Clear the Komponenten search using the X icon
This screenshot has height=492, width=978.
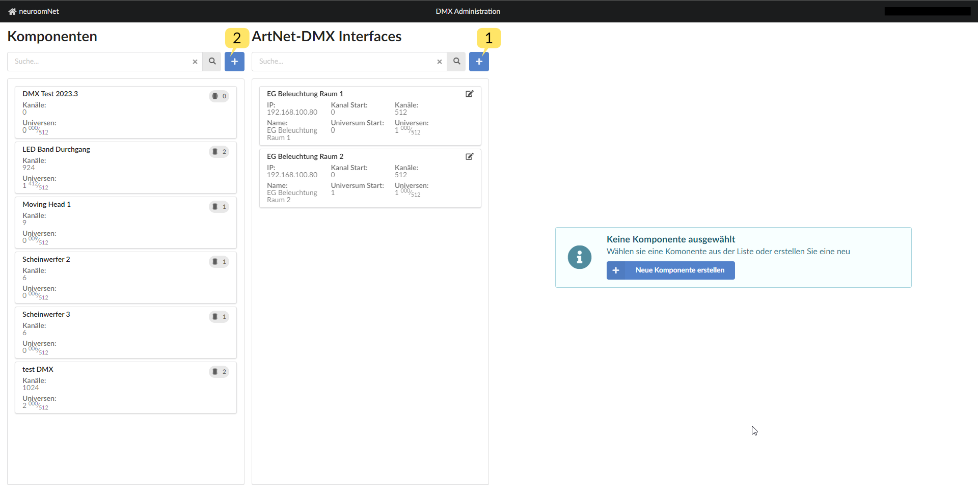coord(195,62)
